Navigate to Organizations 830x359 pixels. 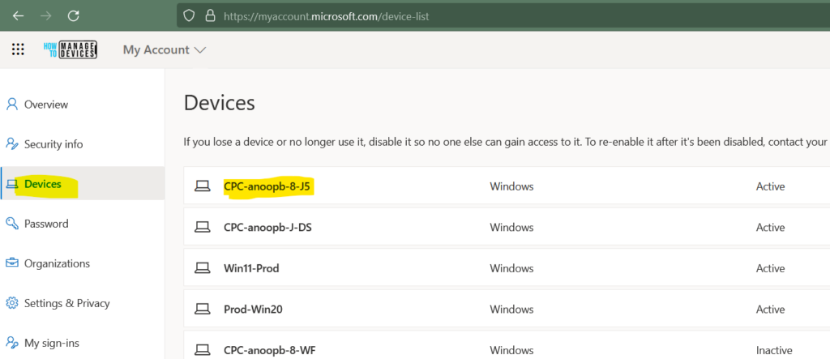click(x=58, y=263)
